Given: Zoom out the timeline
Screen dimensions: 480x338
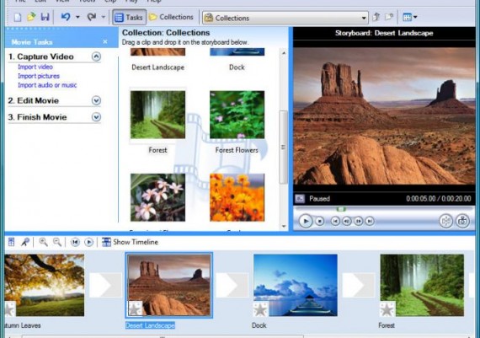Looking at the screenshot, I should click(57, 242).
